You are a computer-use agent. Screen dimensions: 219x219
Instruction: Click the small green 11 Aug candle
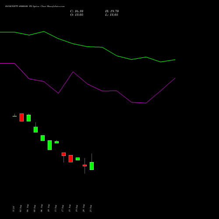coord(57,142)
